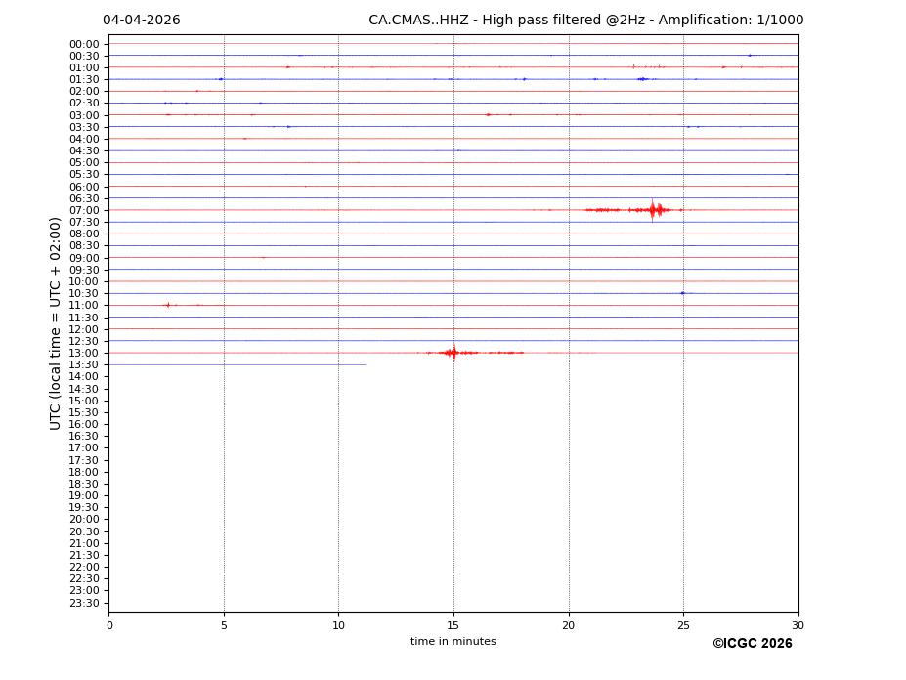The image size is (906, 680).
Task: Click the 13:30 time label on the y-axis
Action: pos(84,364)
